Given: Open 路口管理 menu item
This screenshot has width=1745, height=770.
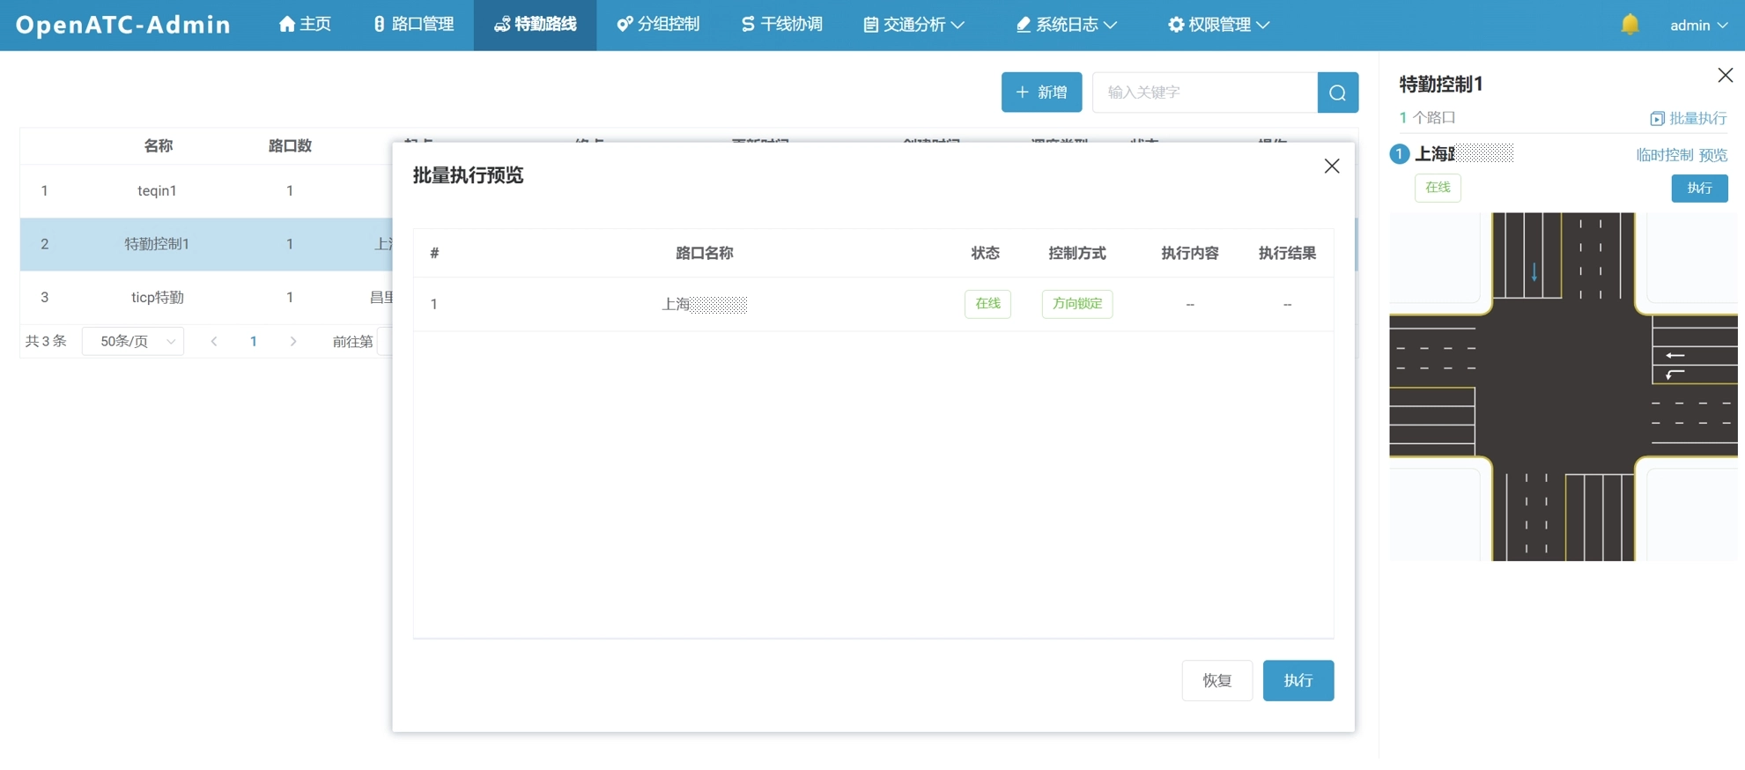Looking at the screenshot, I should (413, 25).
